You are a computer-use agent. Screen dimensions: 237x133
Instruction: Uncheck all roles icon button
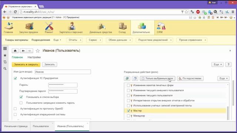[x=135, y=78]
